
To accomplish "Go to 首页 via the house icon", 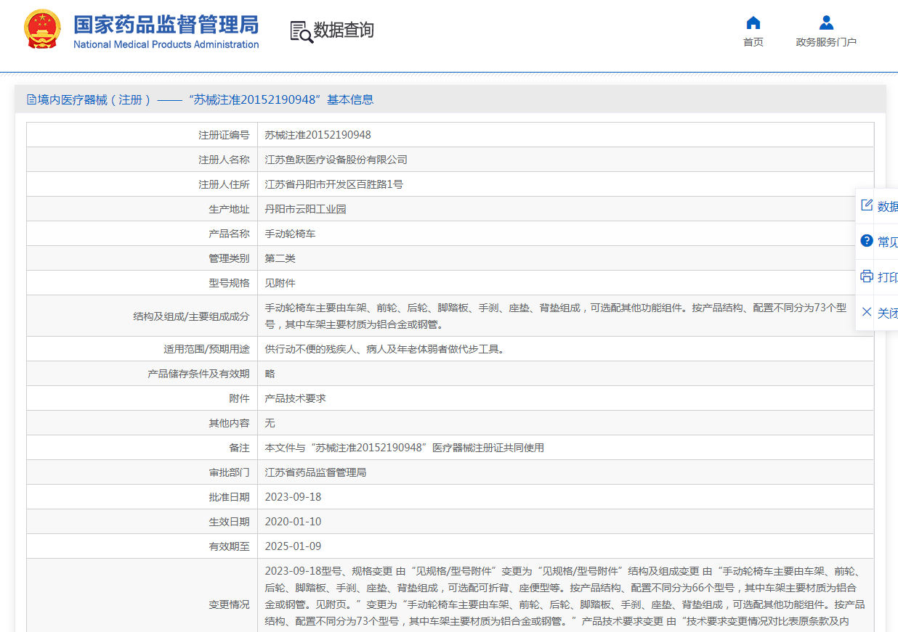I will click(753, 22).
